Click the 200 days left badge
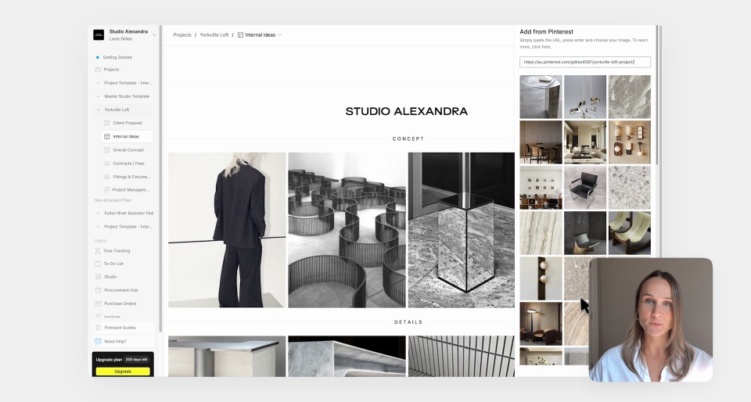Image resolution: width=751 pixels, height=402 pixels. [136, 360]
